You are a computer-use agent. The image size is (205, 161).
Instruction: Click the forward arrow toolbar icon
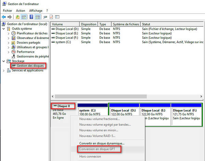pos(10,17)
